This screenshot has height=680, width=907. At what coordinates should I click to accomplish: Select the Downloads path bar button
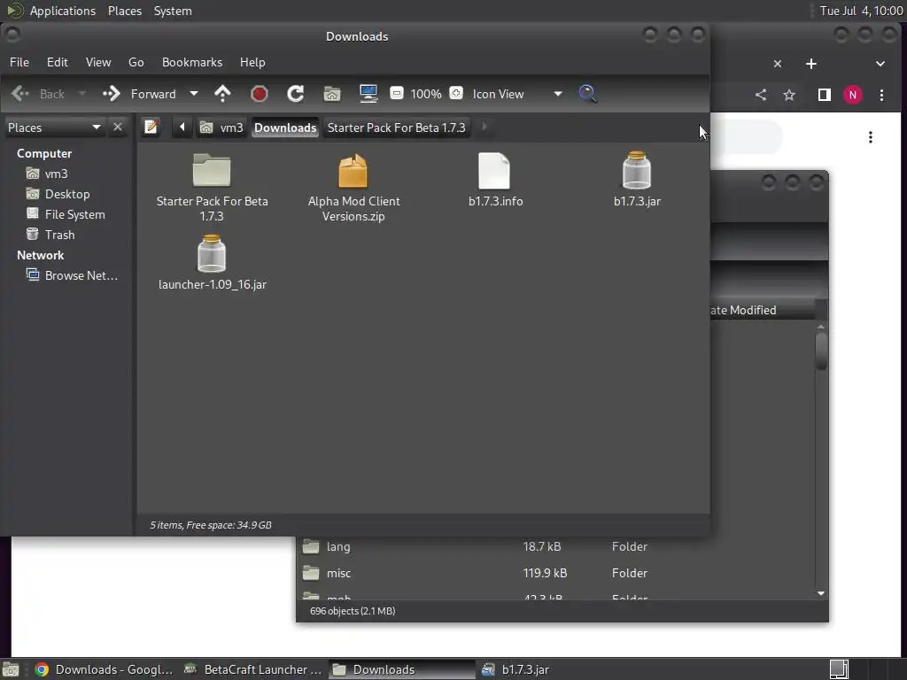point(285,127)
